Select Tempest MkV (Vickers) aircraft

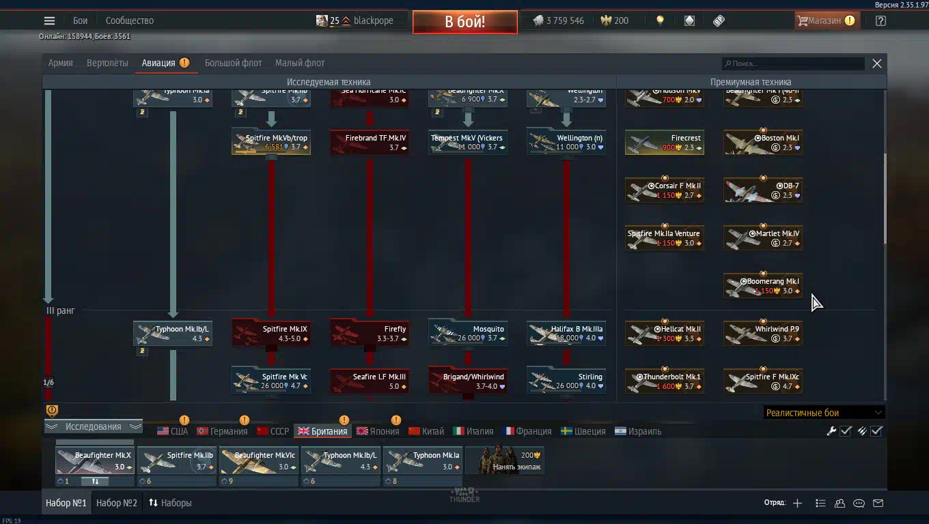468,143
